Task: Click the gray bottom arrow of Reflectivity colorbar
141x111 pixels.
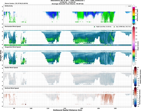Action: [x=134, y=24]
